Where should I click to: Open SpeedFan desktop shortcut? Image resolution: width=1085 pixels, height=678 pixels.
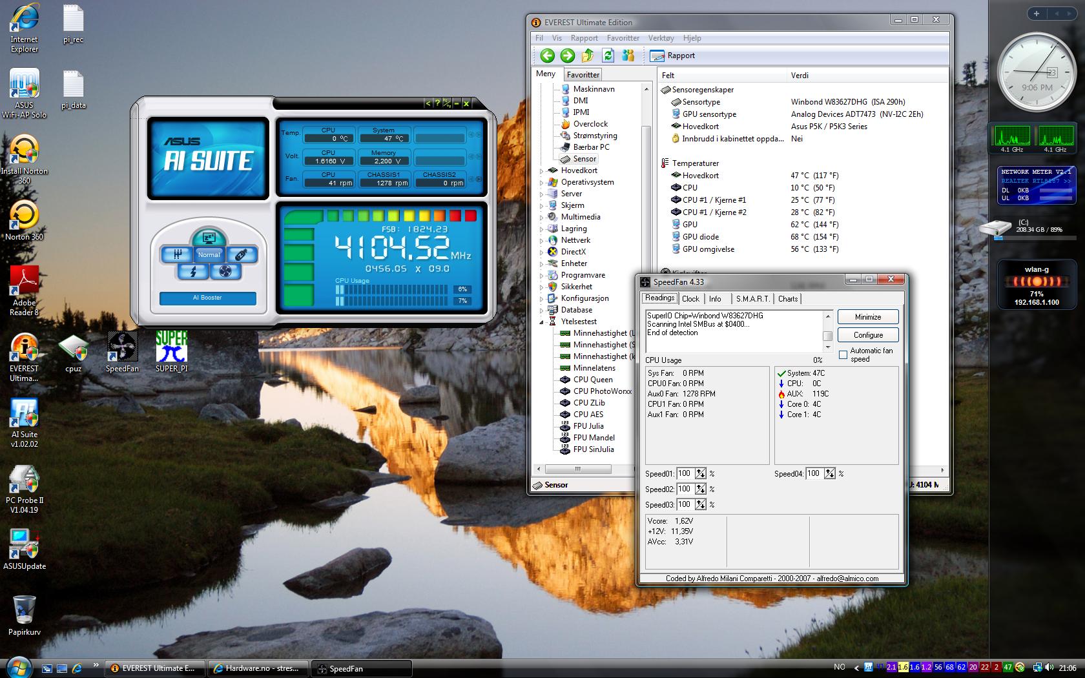pyautogui.click(x=122, y=353)
